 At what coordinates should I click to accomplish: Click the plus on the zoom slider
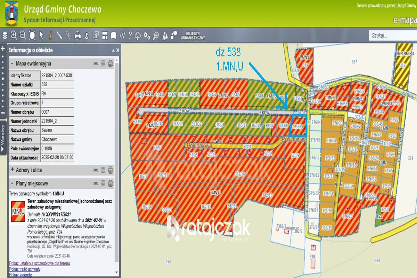(3, 49)
